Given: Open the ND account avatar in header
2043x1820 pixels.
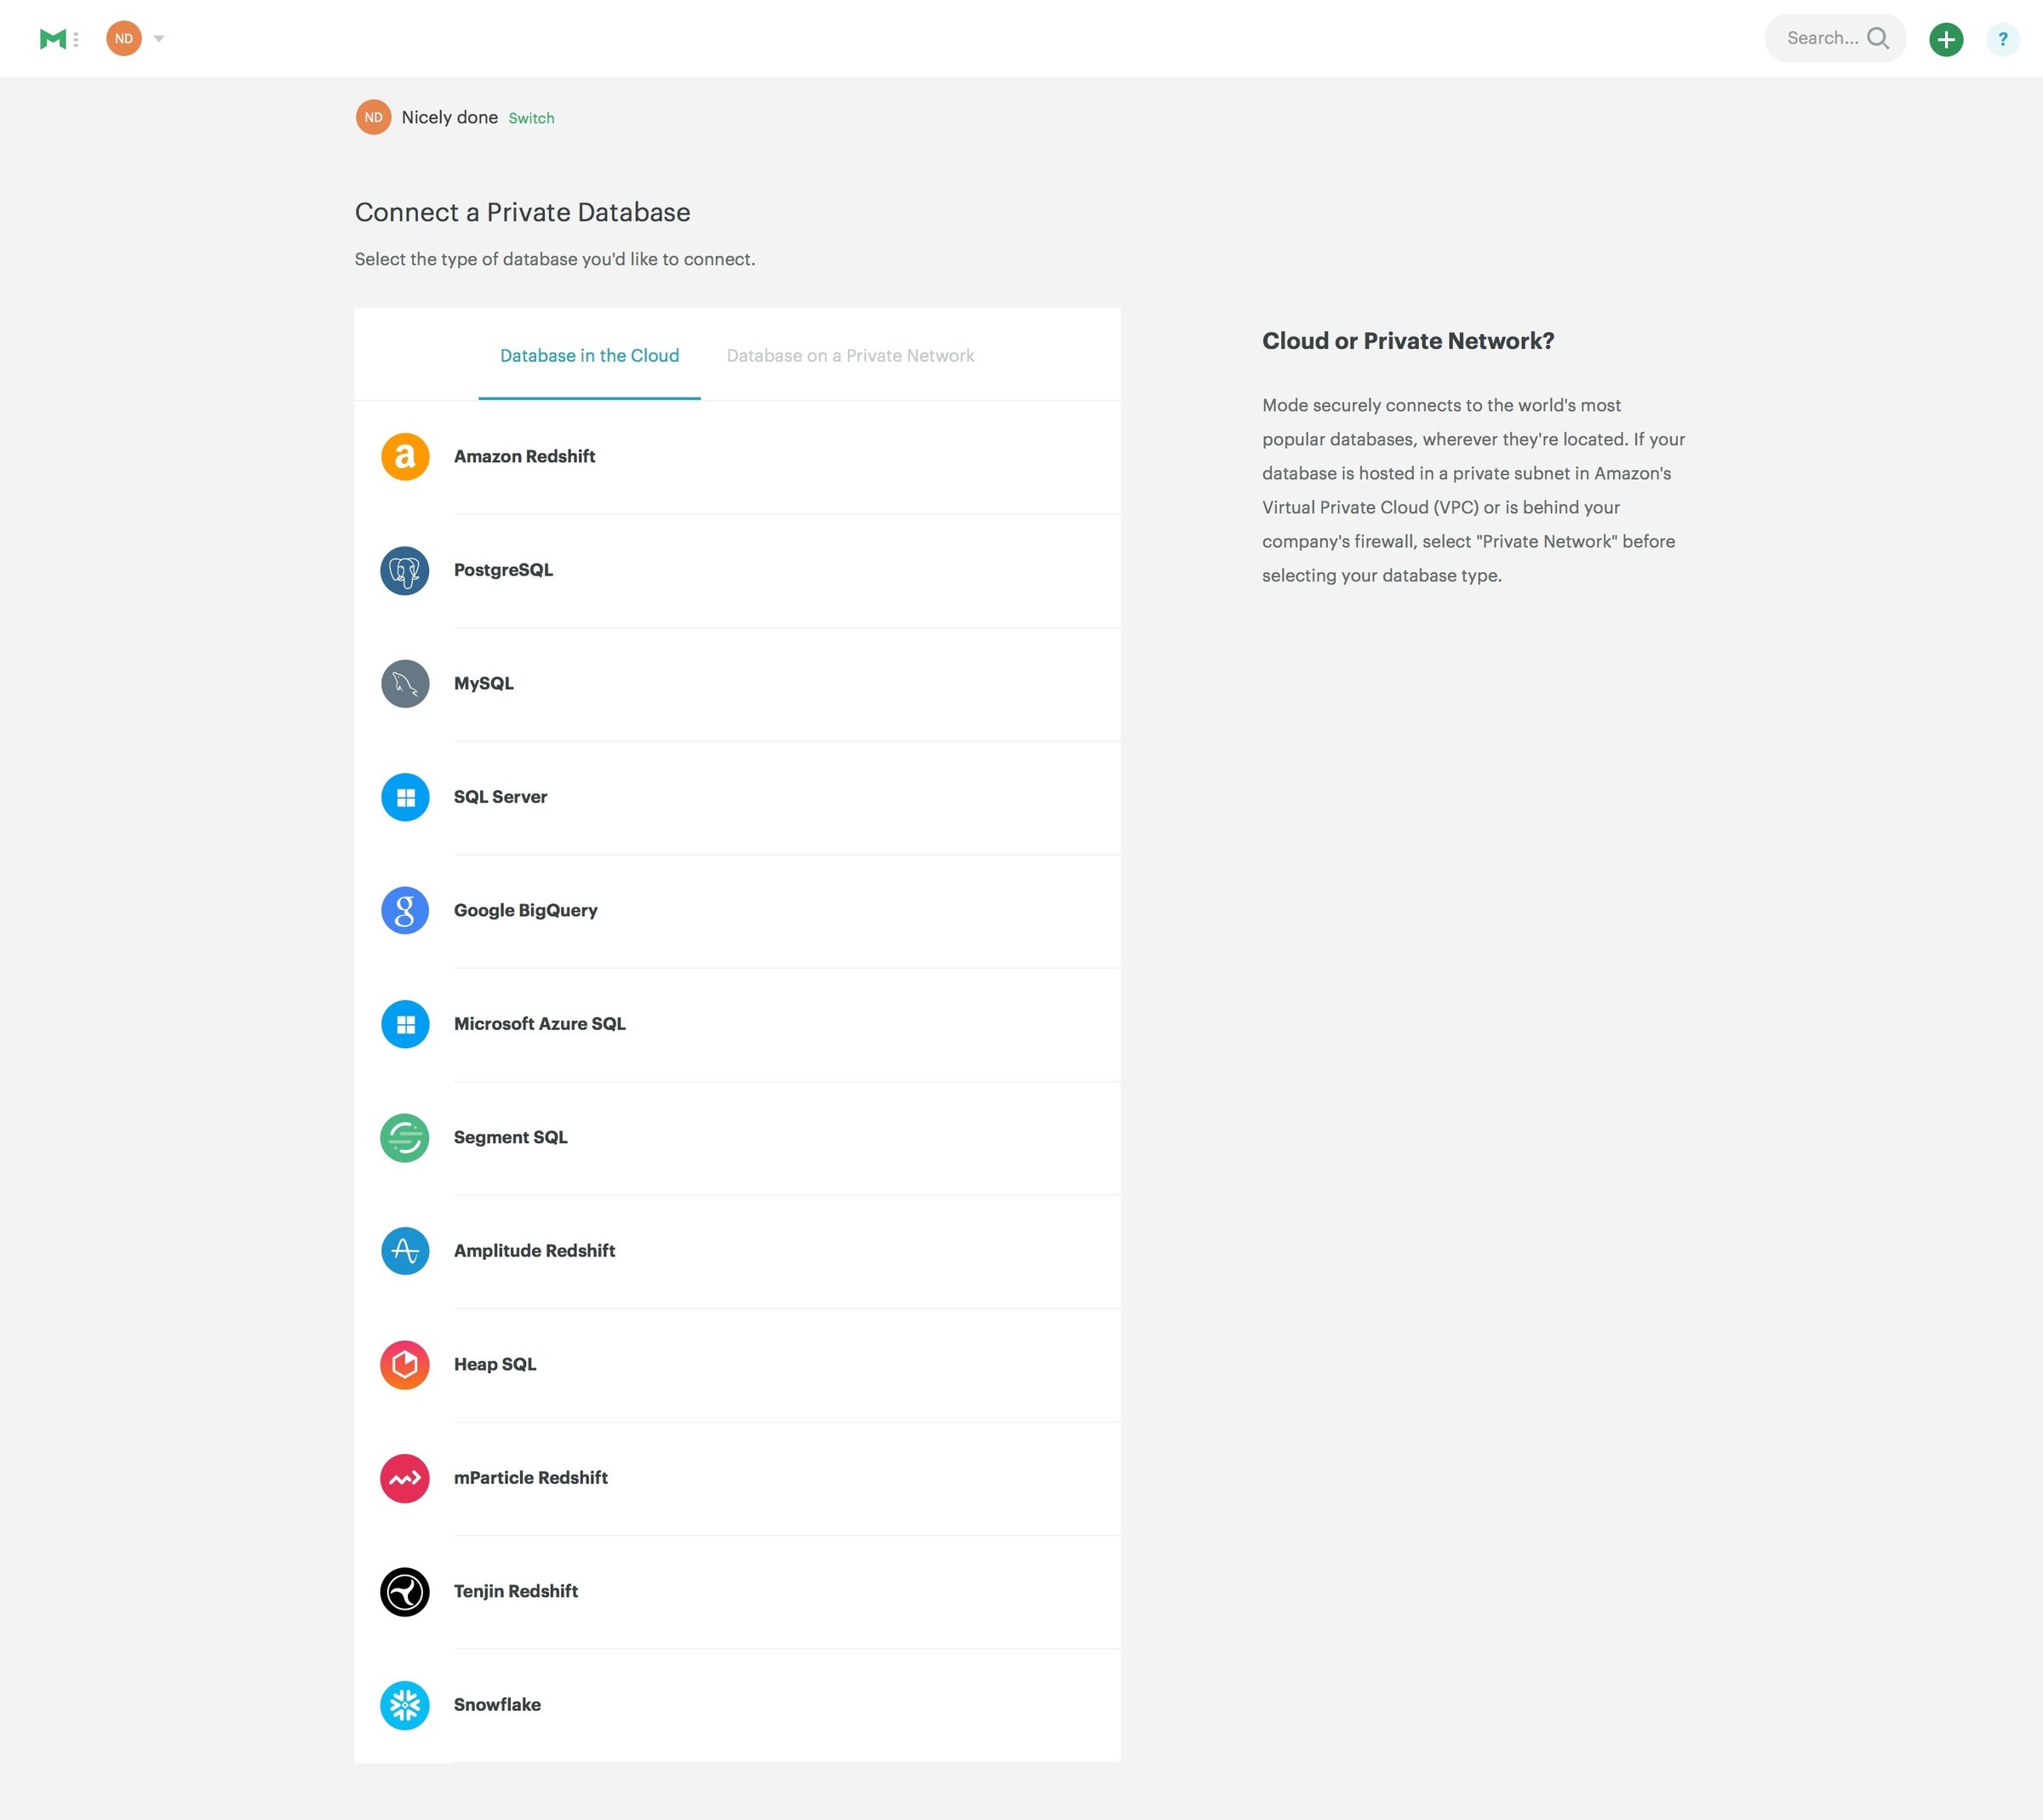Looking at the screenshot, I should coord(124,39).
